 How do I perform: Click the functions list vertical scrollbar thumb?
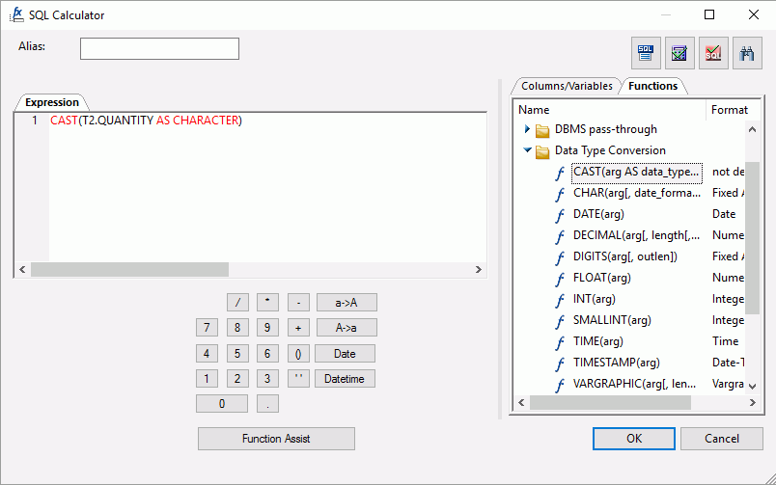coord(752,238)
